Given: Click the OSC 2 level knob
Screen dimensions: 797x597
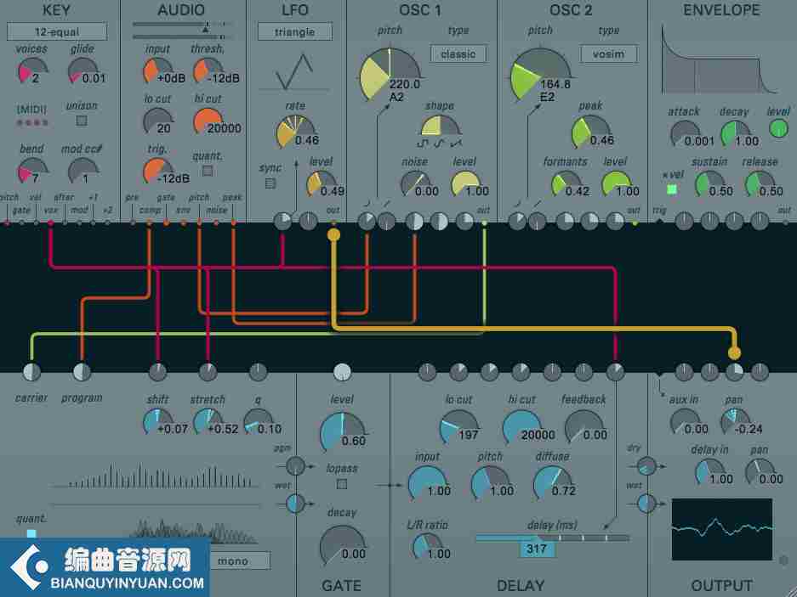Looking at the screenshot, I should [x=616, y=183].
